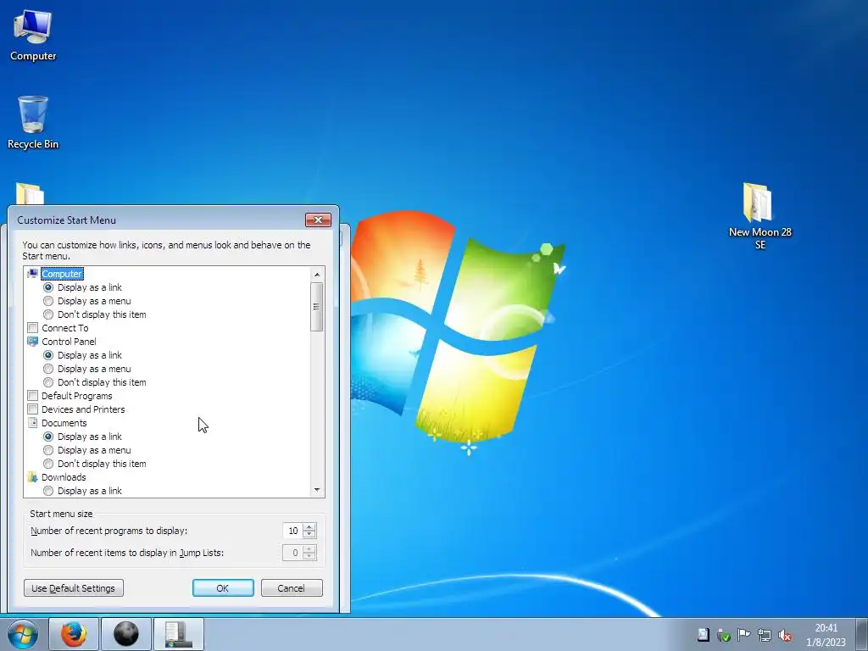
Task: Open the Computer desktop icon
Action: click(33, 35)
